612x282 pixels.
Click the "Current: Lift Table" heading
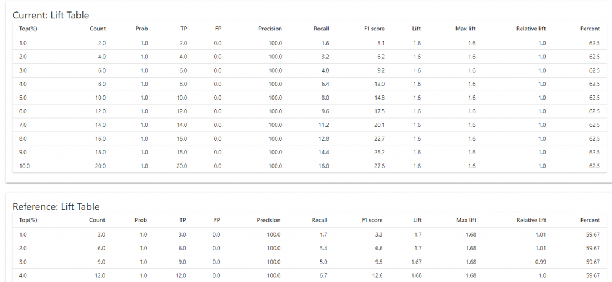coord(51,15)
